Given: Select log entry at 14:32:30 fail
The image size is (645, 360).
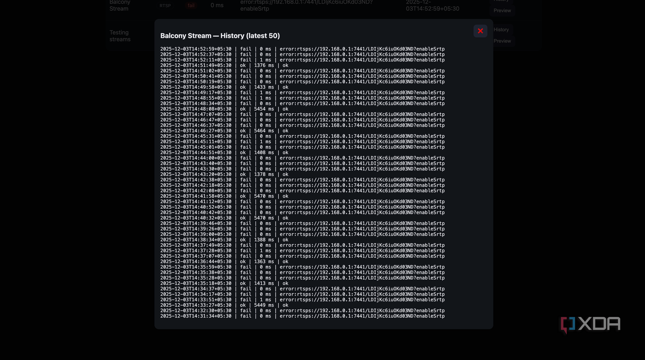Looking at the screenshot, I should 302,311.
